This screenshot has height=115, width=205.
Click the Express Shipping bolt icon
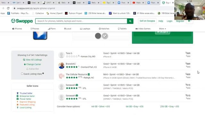click(x=18, y=102)
